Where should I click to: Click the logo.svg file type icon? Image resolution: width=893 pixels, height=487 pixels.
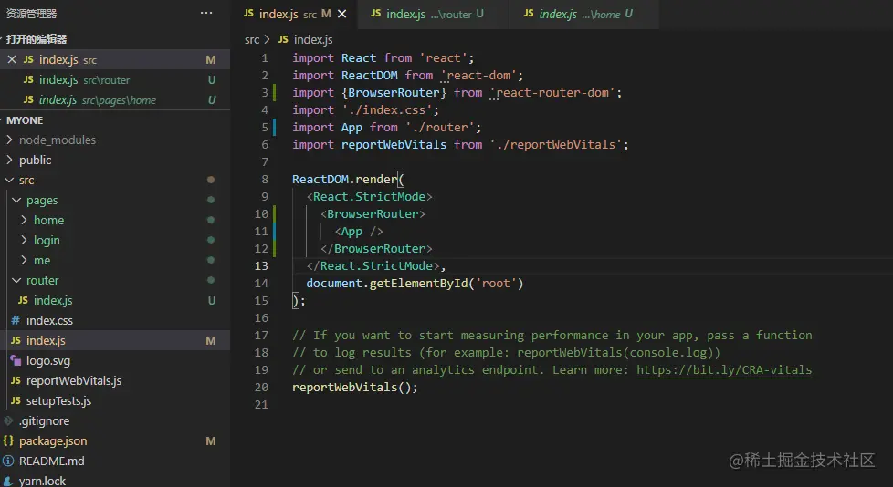coord(16,360)
